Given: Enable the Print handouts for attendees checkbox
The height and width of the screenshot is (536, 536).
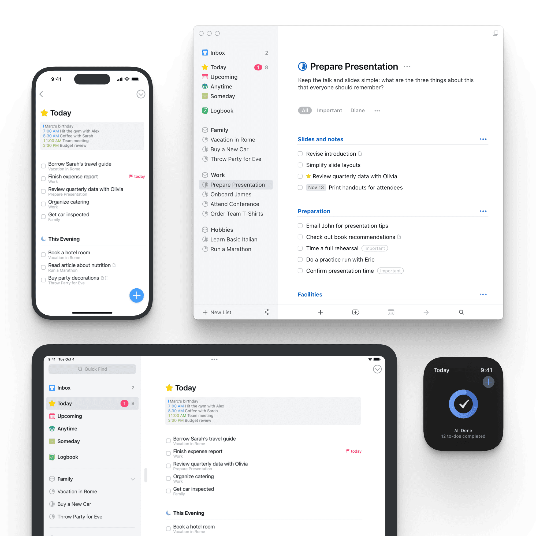Looking at the screenshot, I should coord(300,188).
